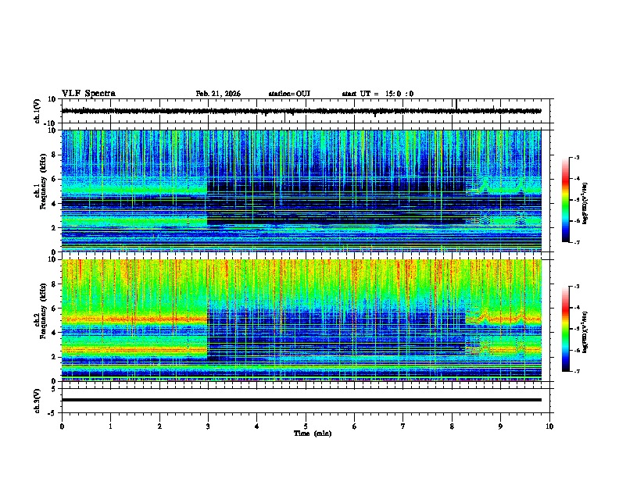Click the -3 value atop ch.1 color bar
The image size is (619, 478).
tap(577, 157)
